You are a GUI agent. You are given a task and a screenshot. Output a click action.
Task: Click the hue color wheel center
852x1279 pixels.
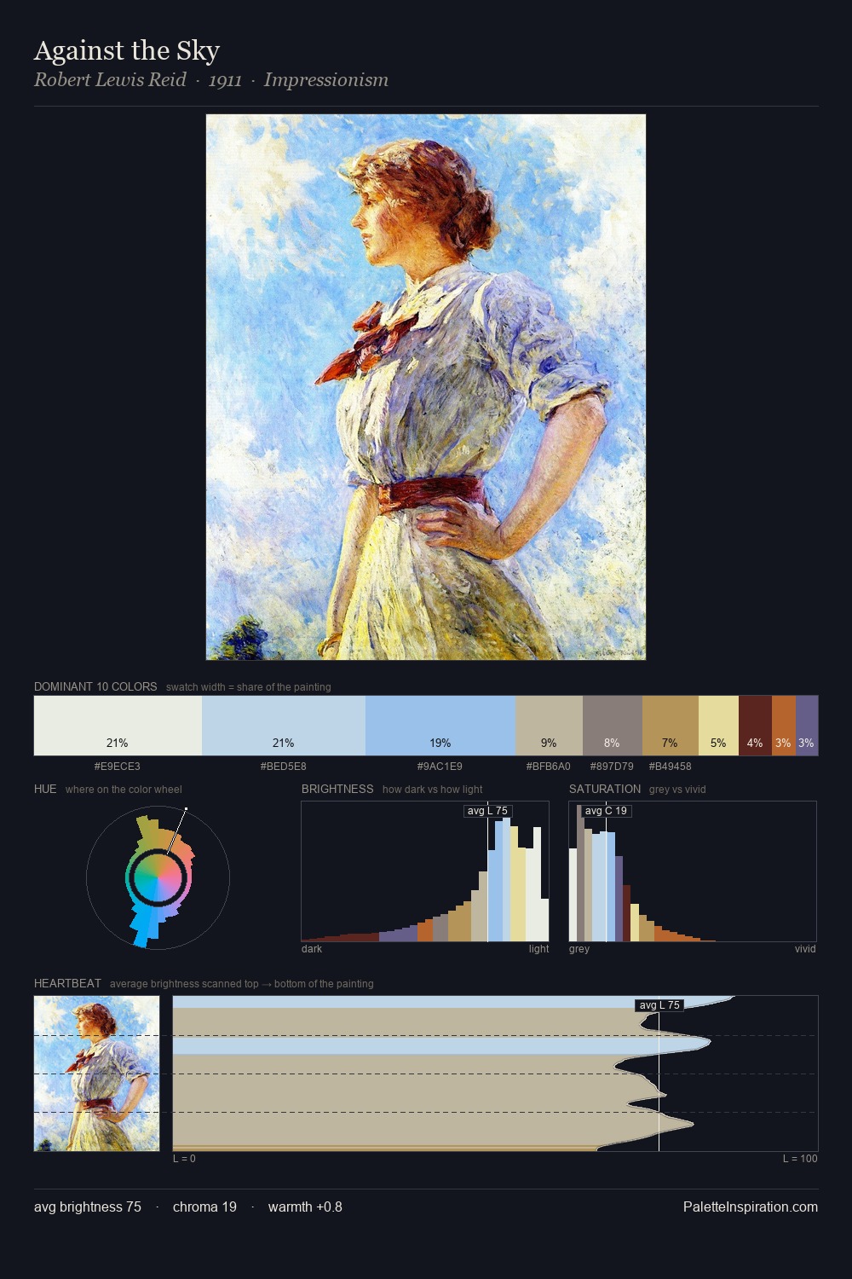click(x=158, y=877)
